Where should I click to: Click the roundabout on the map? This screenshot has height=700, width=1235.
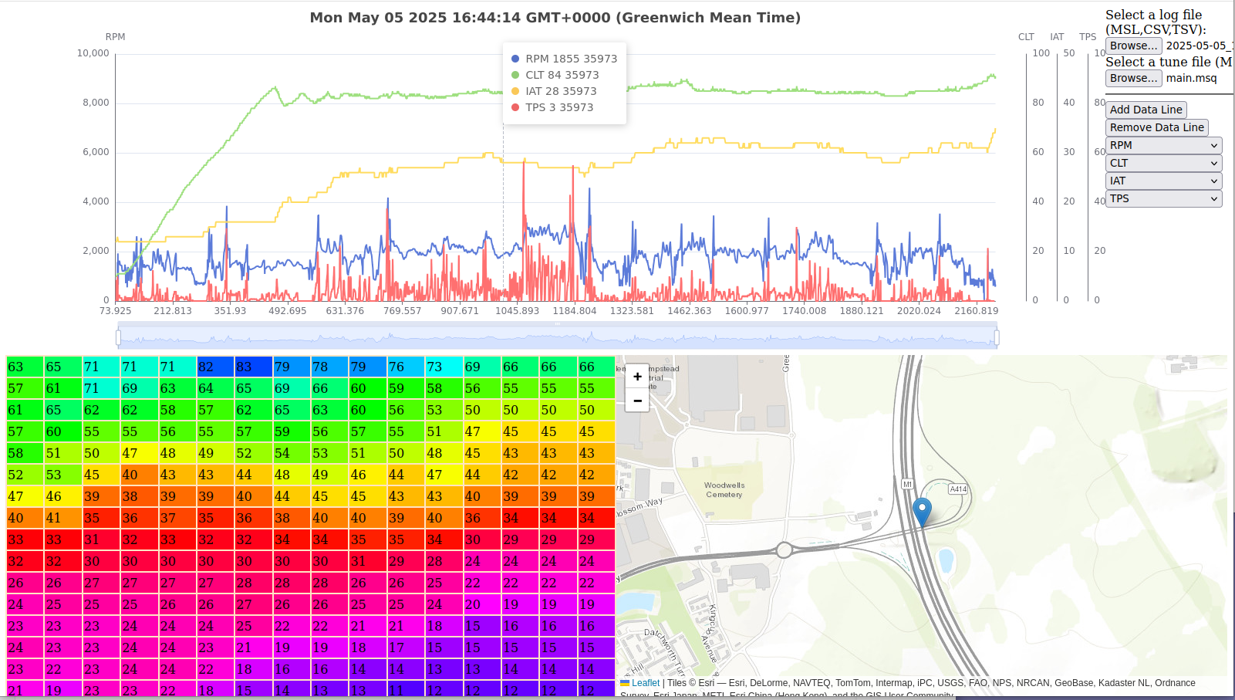click(785, 550)
